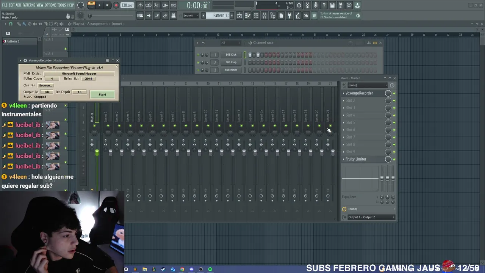Open File Explorer folder in taskbar

(x=145, y=269)
